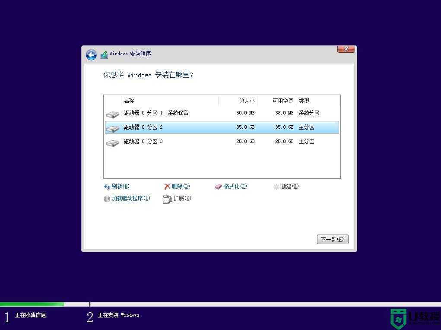Close the Windows Setup dialog
The width and height of the screenshot is (441, 330).
coord(346,49)
